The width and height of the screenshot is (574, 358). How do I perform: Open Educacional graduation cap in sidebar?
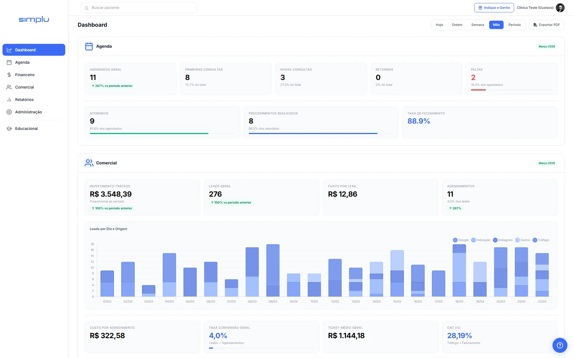9,128
